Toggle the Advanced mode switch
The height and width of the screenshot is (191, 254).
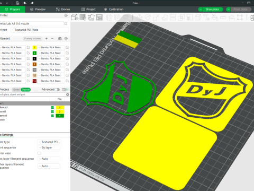coord(57,90)
